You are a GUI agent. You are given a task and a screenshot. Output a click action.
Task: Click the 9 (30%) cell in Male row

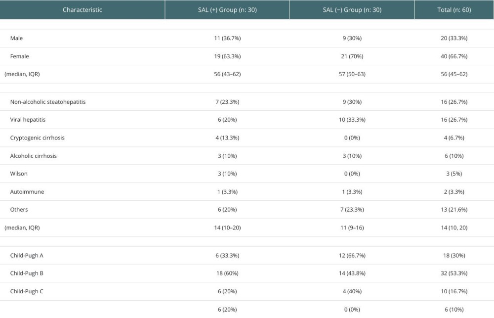tap(352, 38)
